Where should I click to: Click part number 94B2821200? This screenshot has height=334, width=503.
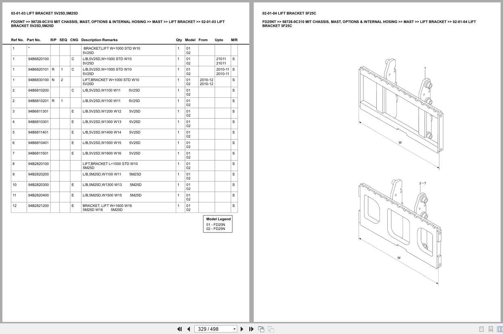pos(38,206)
